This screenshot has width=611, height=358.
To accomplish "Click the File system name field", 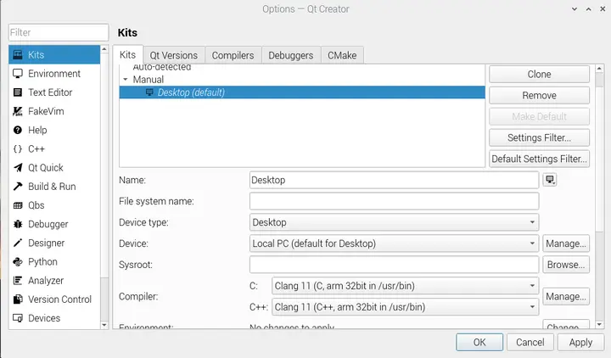I will (395, 201).
